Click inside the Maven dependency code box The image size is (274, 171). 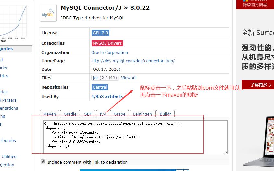coord(135,136)
